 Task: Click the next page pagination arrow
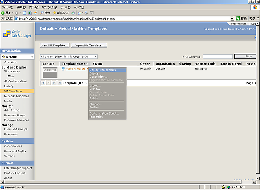(x=54, y=82)
